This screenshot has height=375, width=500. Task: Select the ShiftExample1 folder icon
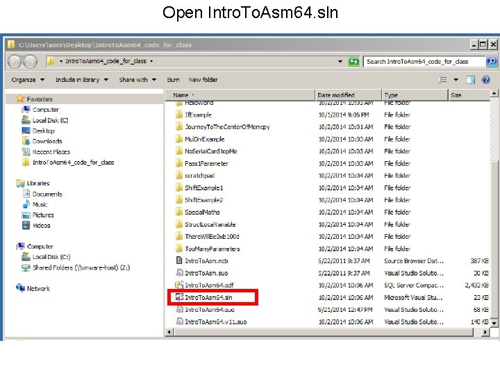[x=179, y=187]
